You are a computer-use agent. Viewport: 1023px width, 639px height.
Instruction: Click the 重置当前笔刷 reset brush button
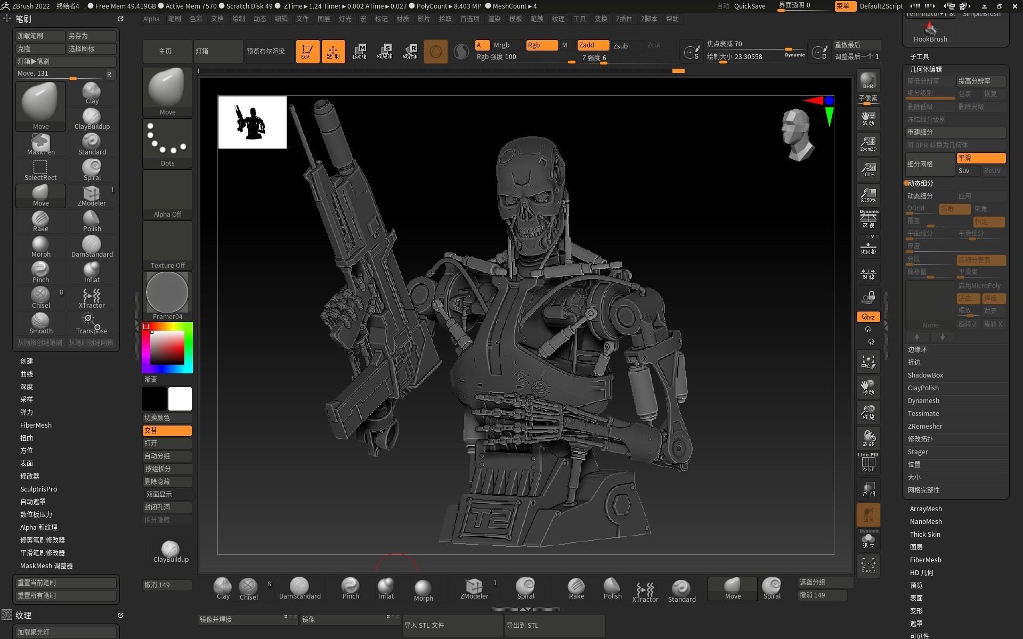tap(66, 583)
